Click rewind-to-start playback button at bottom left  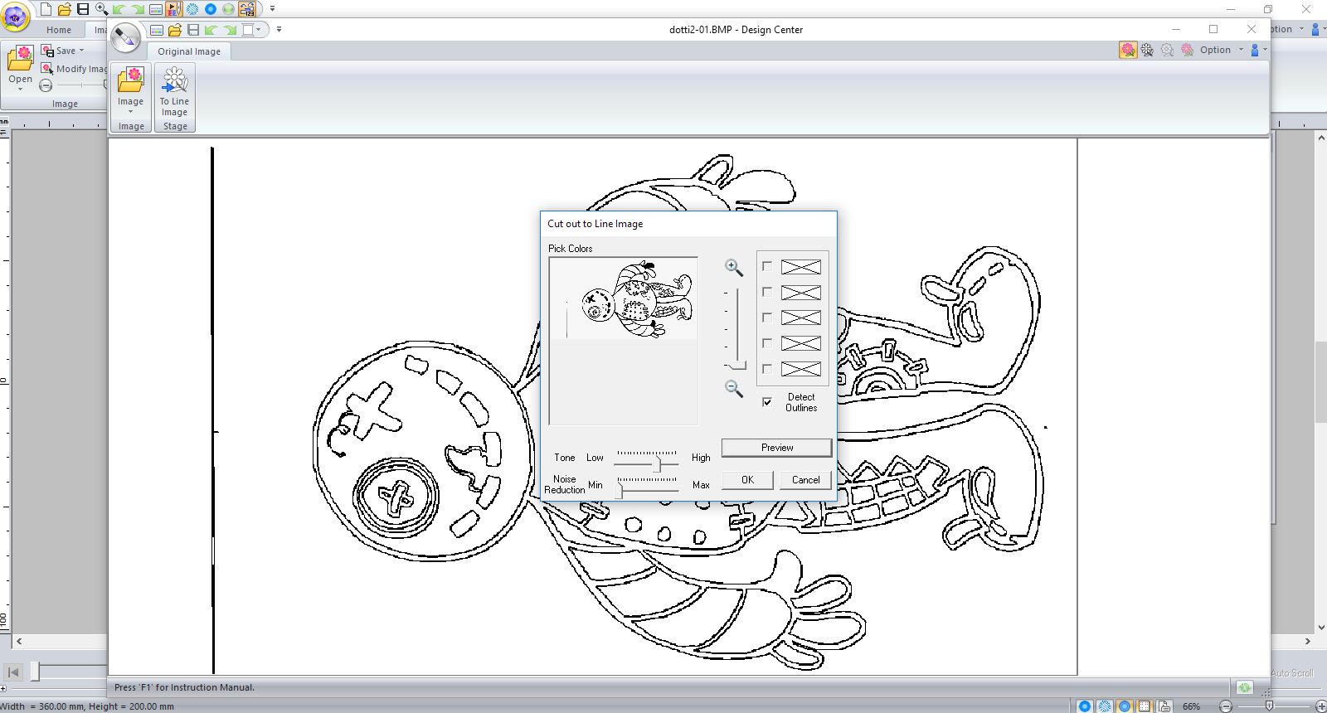point(13,672)
